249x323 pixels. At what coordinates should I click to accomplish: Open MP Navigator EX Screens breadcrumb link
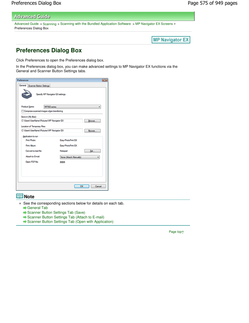click(154, 24)
